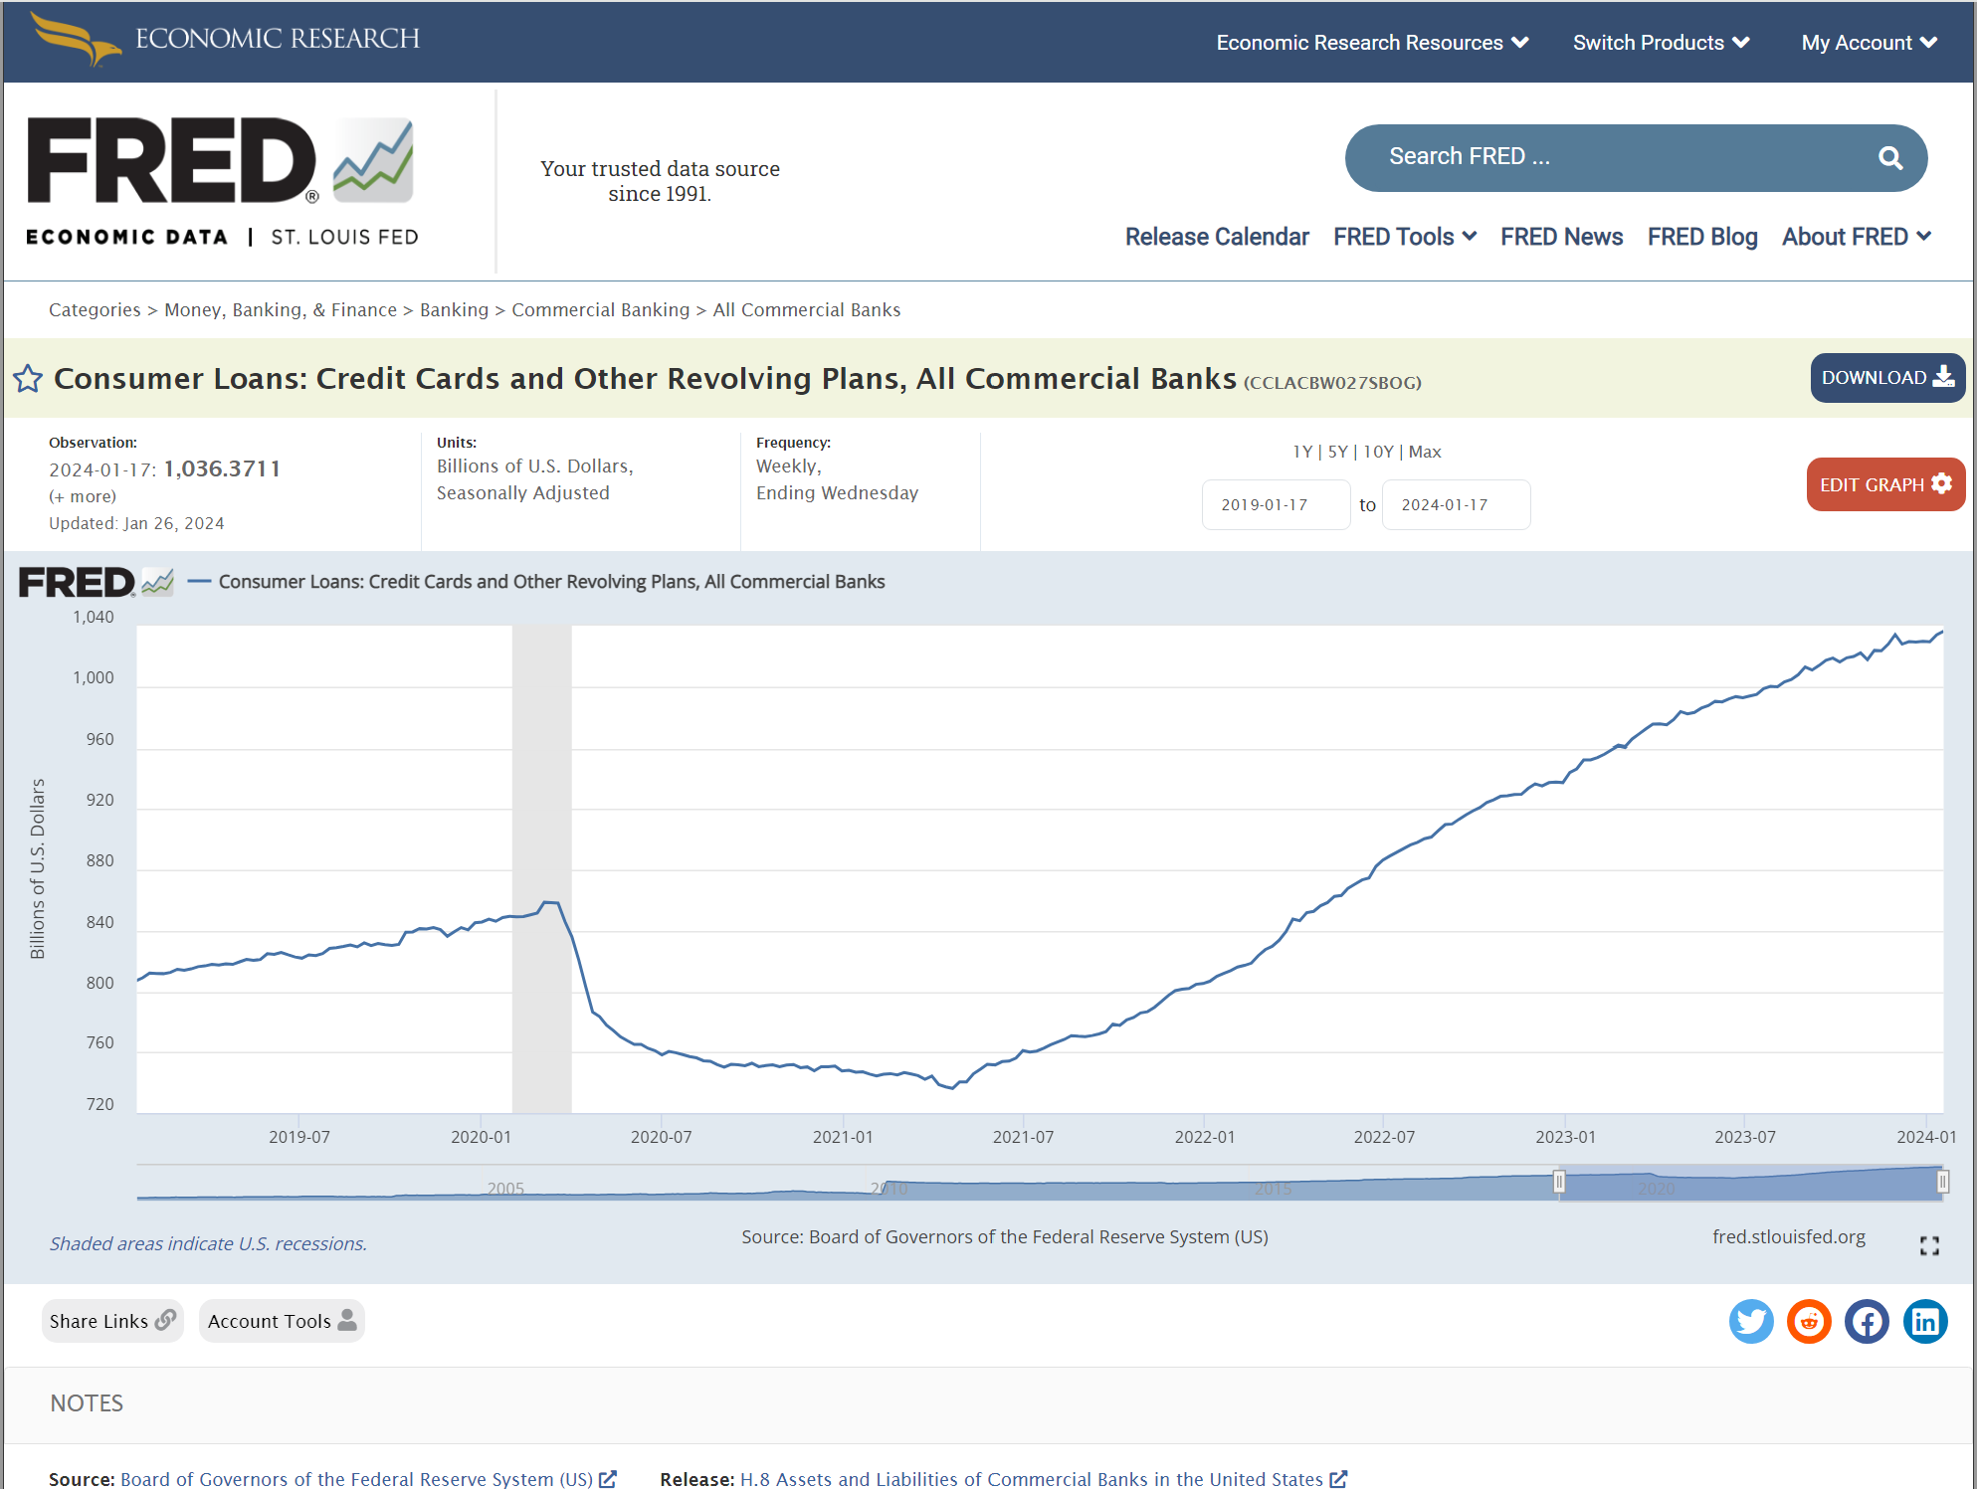Share on Twitter icon
Viewport: 1978px width, 1490px height.
click(x=1750, y=1322)
